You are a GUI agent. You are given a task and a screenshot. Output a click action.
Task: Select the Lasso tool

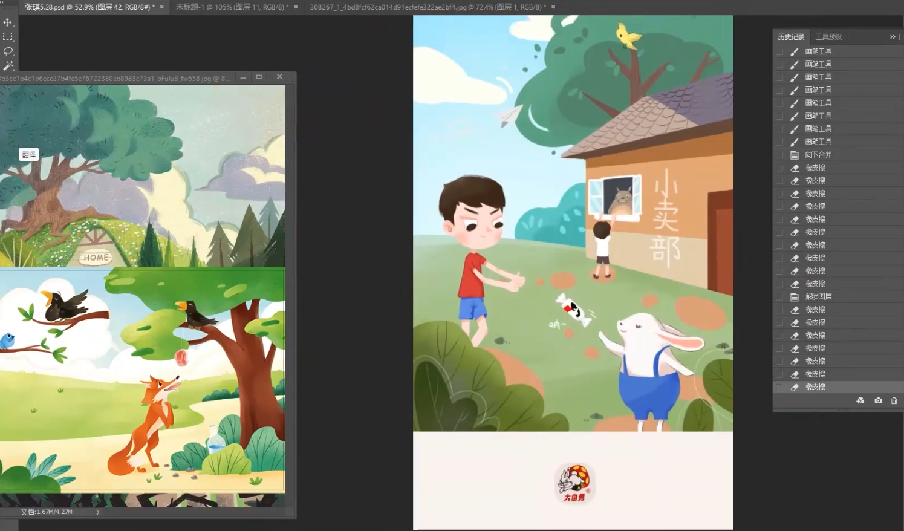pos(8,51)
